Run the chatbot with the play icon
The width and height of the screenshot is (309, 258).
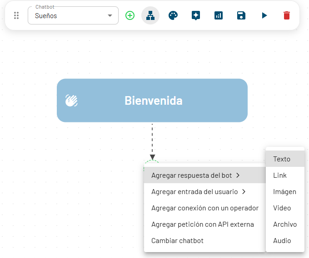click(264, 15)
